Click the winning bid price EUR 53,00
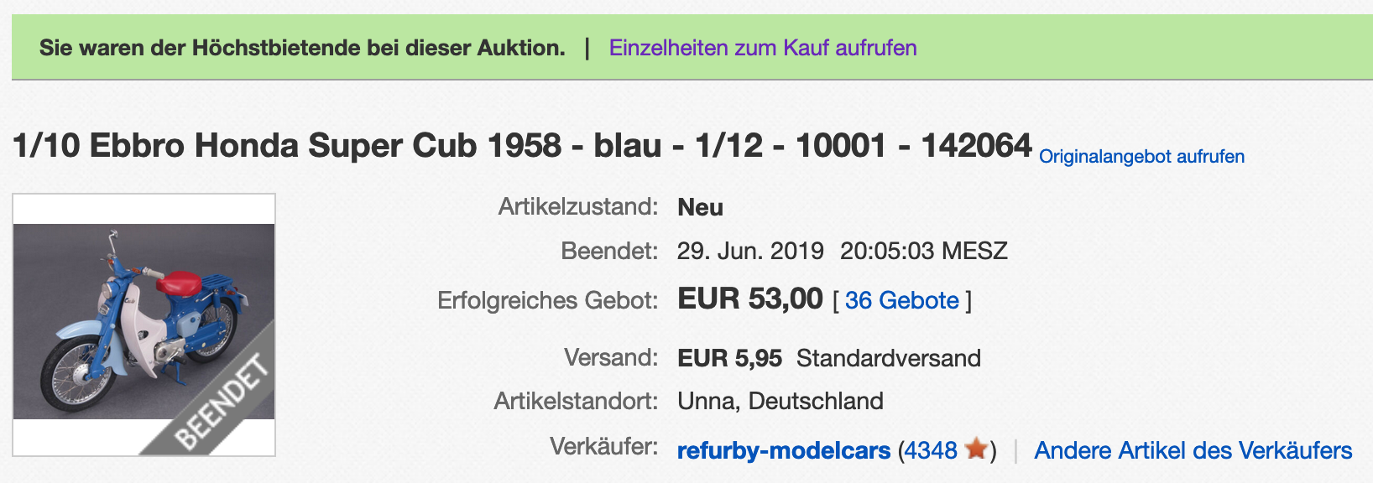Image resolution: width=1373 pixels, height=483 pixels. [749, 299]
